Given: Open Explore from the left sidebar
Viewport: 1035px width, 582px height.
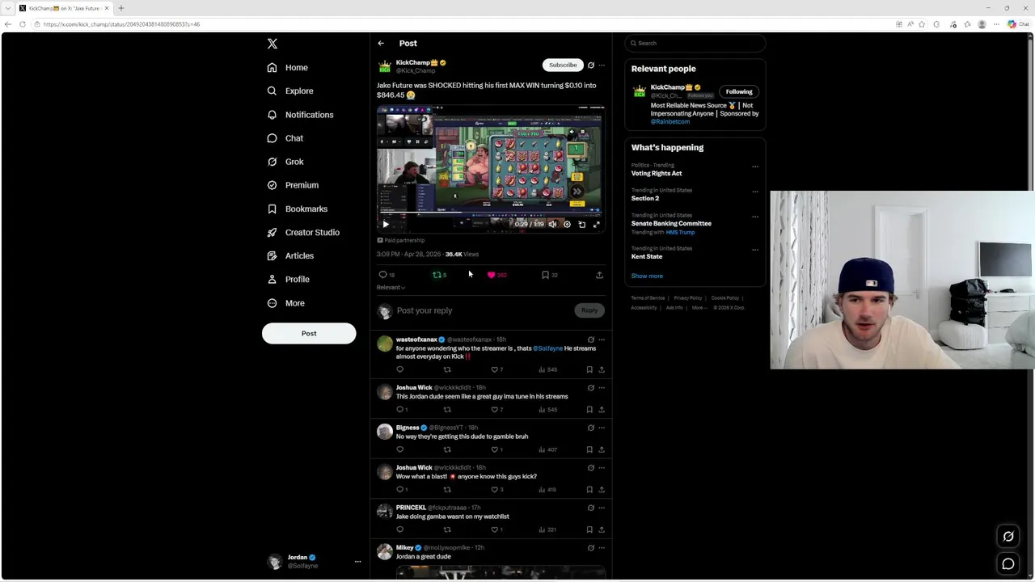Looking at the screenshot, I should click(290, 91).
